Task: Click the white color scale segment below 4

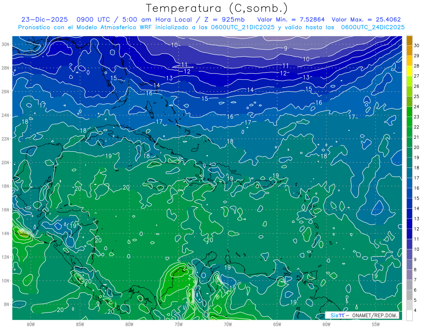Action: pyautogui.click(x=409, y=316)
